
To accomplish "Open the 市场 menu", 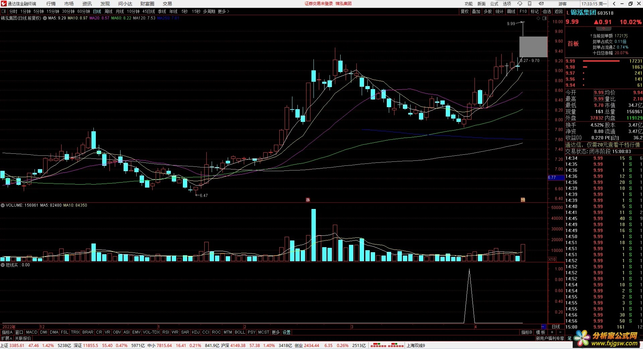I will pyautogui.click(x=69, y=4).
